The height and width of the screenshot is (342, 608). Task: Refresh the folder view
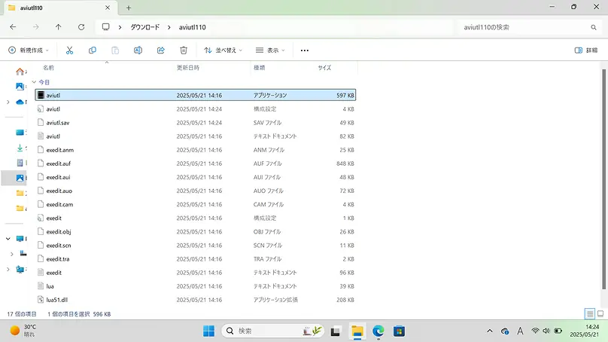coord(81,27)
